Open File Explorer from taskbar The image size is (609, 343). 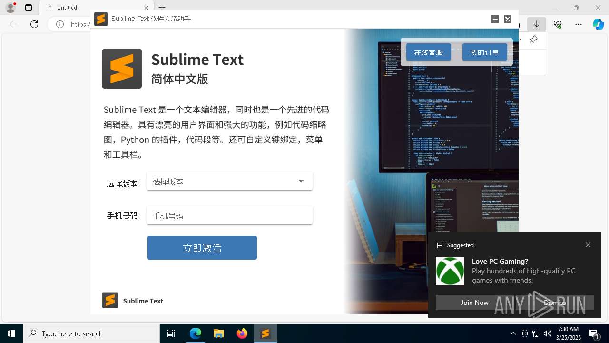click(x=218, y=333)
